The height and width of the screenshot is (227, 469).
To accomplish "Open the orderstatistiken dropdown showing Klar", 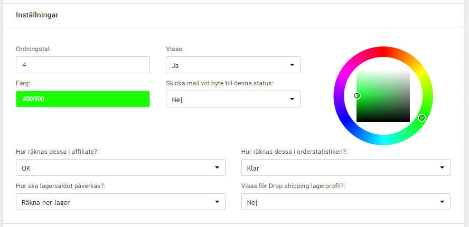I will (345, 167).
